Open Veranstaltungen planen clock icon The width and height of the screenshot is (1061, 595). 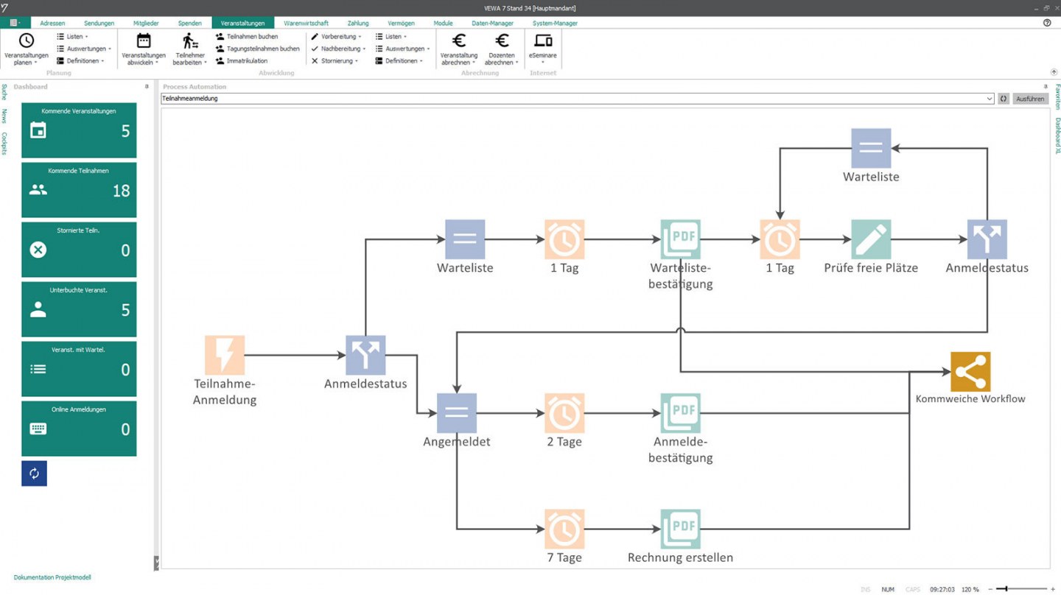click(x=26, y=41)
